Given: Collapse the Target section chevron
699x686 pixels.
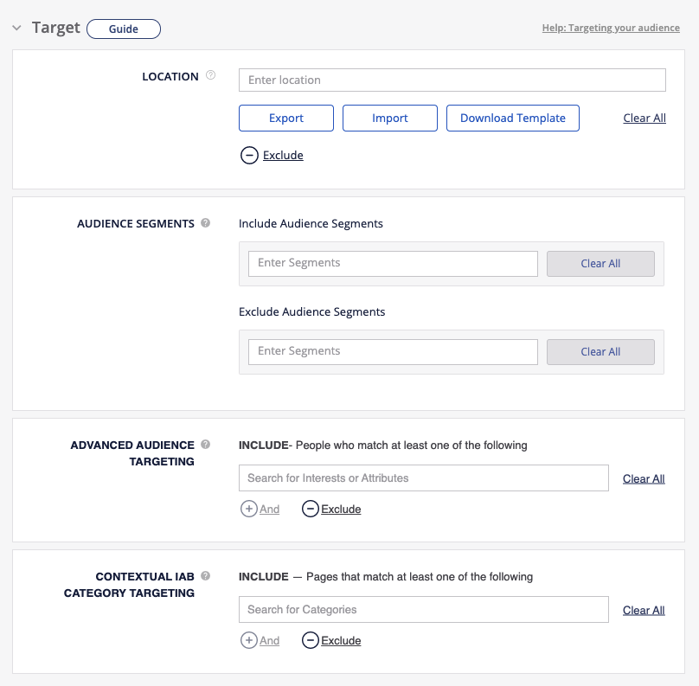Looking at the screenshot, I should coord(16,28).
